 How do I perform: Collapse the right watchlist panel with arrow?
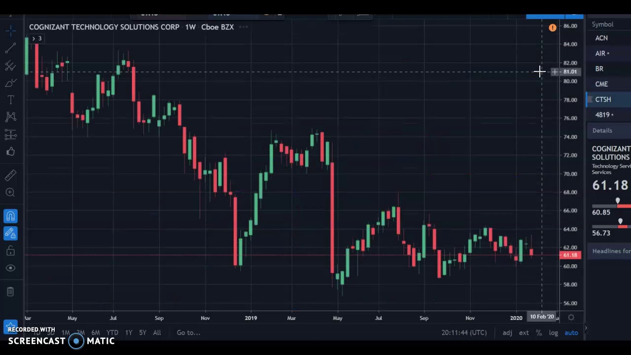pos(586,328)
